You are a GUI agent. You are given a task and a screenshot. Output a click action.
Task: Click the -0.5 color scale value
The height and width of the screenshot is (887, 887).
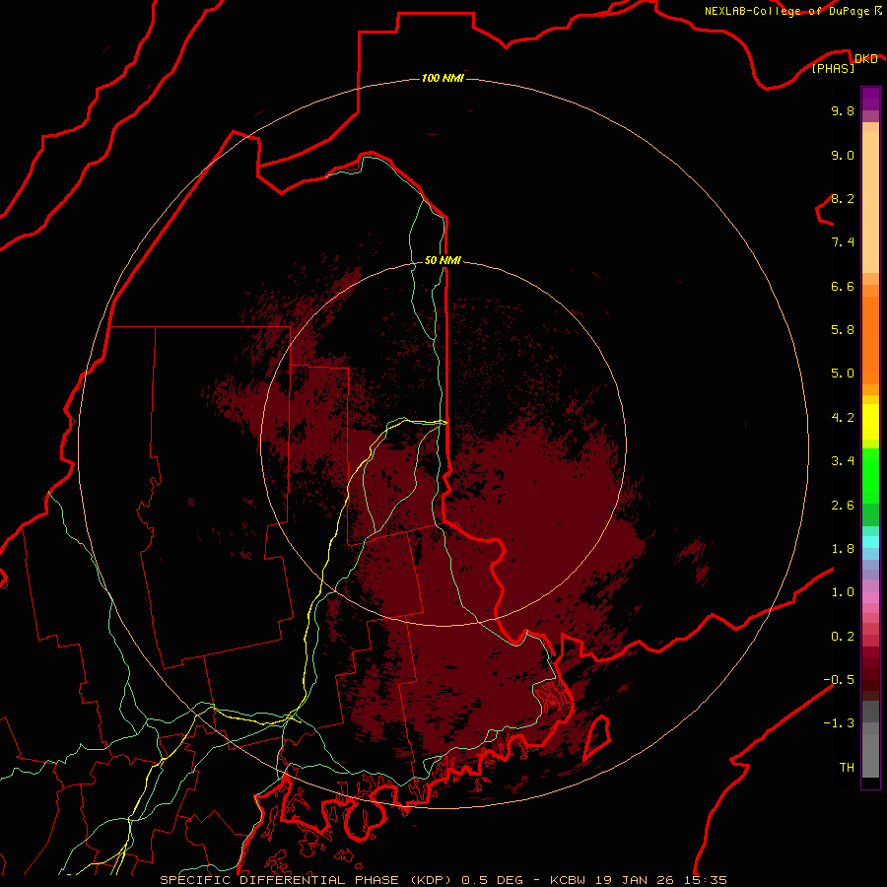pyautogui.click(x=839, y=680)
